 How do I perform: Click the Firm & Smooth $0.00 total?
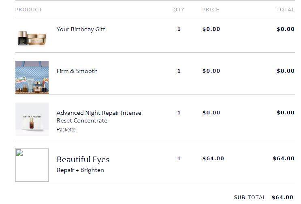pos(286,71)
